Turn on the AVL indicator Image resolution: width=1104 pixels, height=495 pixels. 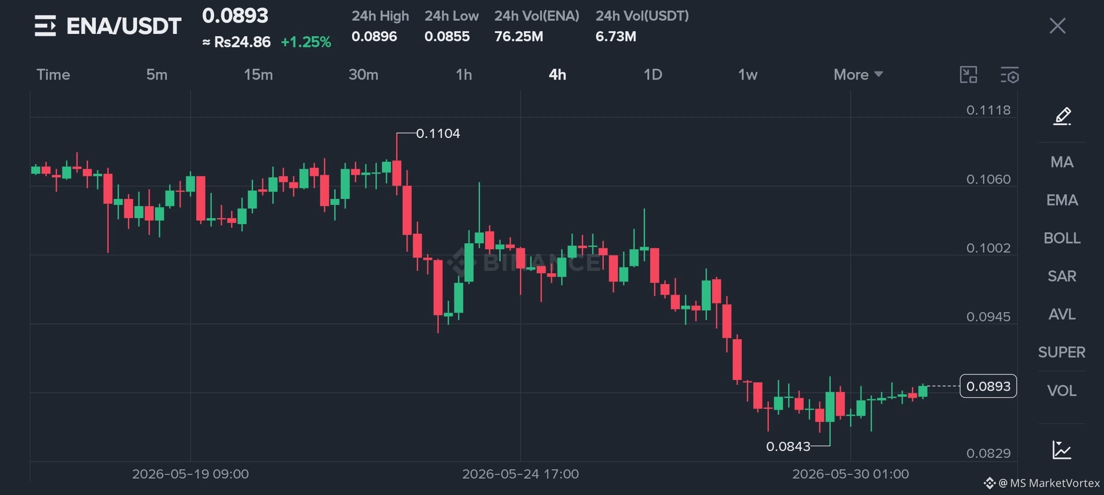pyautogui.click(x=1062, y=314)
